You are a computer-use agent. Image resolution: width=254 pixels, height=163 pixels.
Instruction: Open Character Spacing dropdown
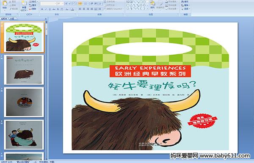[x=62, y=9]
